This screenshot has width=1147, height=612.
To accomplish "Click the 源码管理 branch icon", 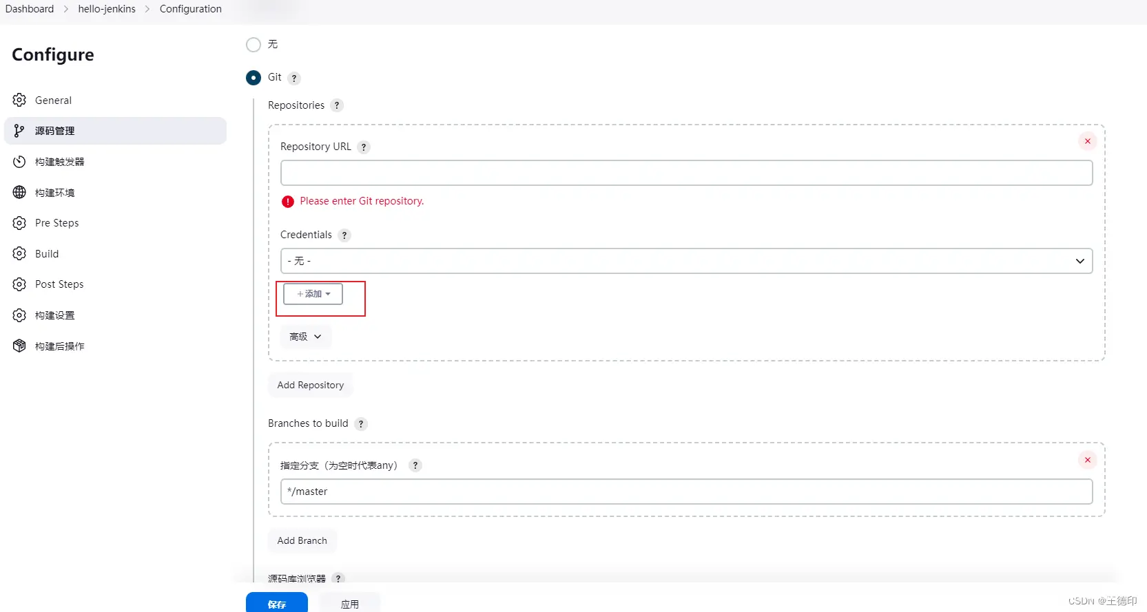I will point(19,131).
